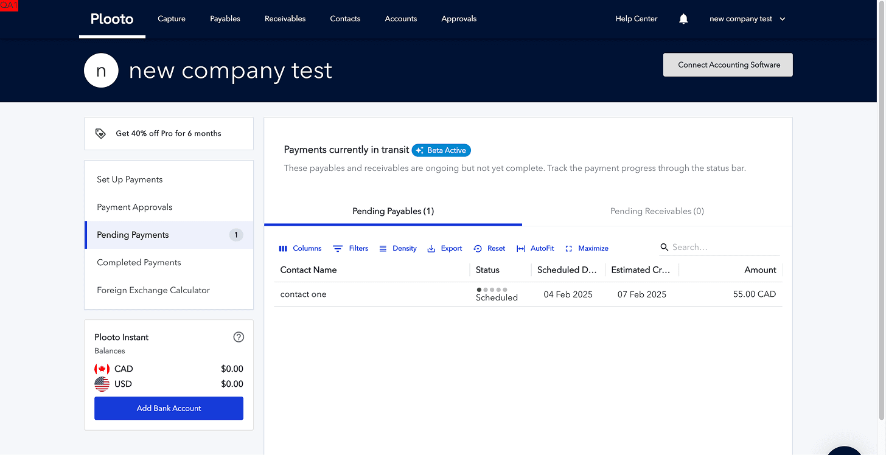Switch to the Pending Payables tab
This screenshot has width=886, height=455.
coord(393,211)
